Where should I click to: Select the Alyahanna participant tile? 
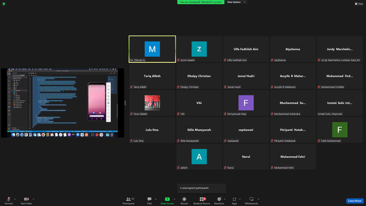click(x=293, y=49)
